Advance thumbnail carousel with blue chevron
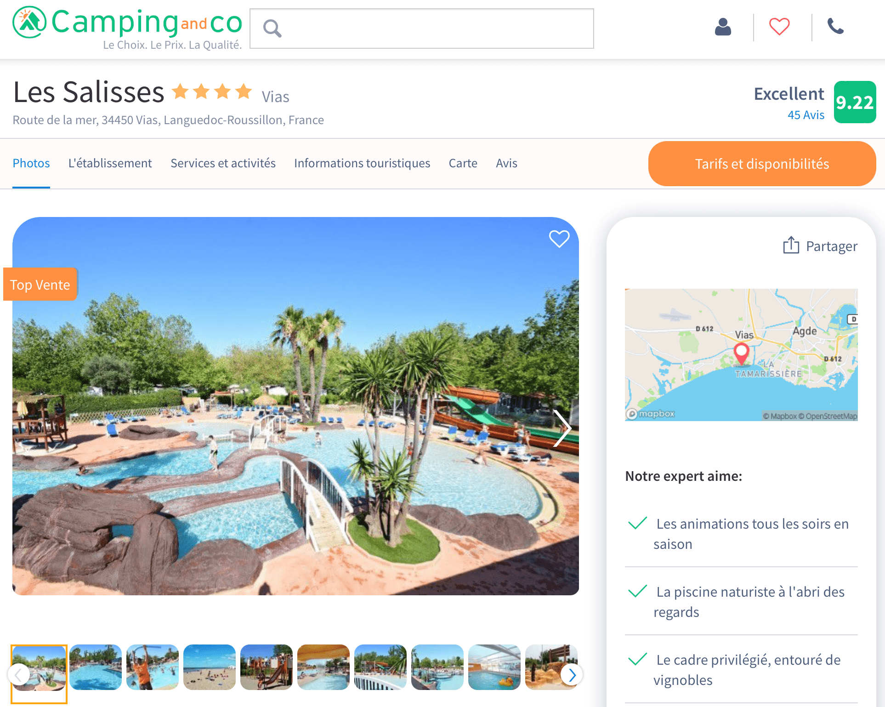885x707 pixels. (572, 675)
